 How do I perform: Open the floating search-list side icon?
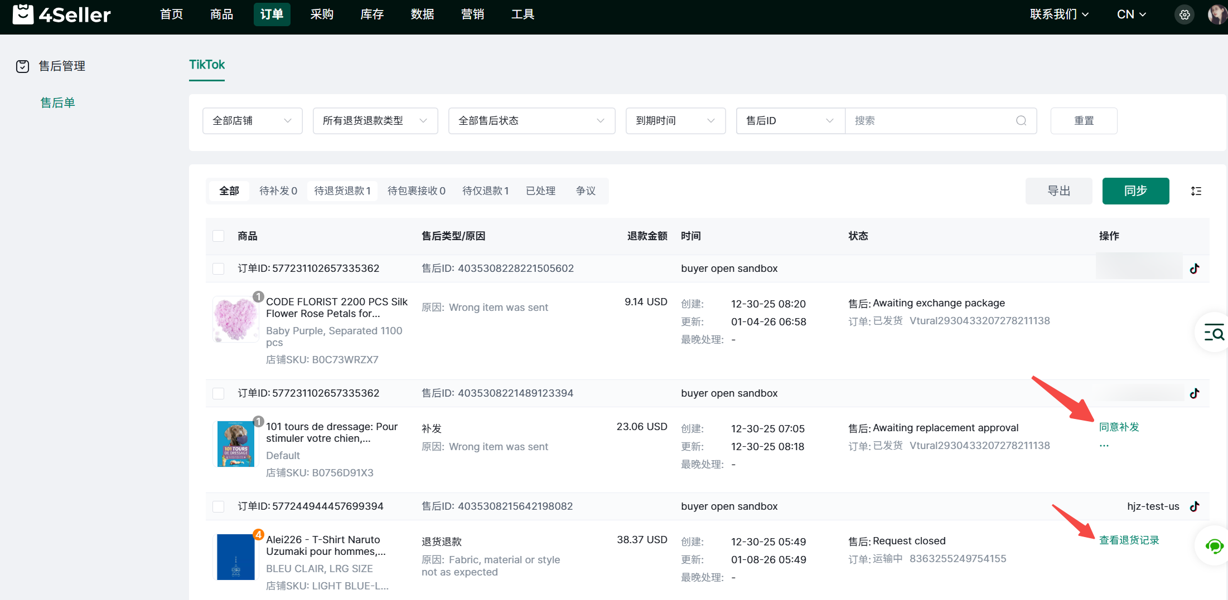point(1214,333)
